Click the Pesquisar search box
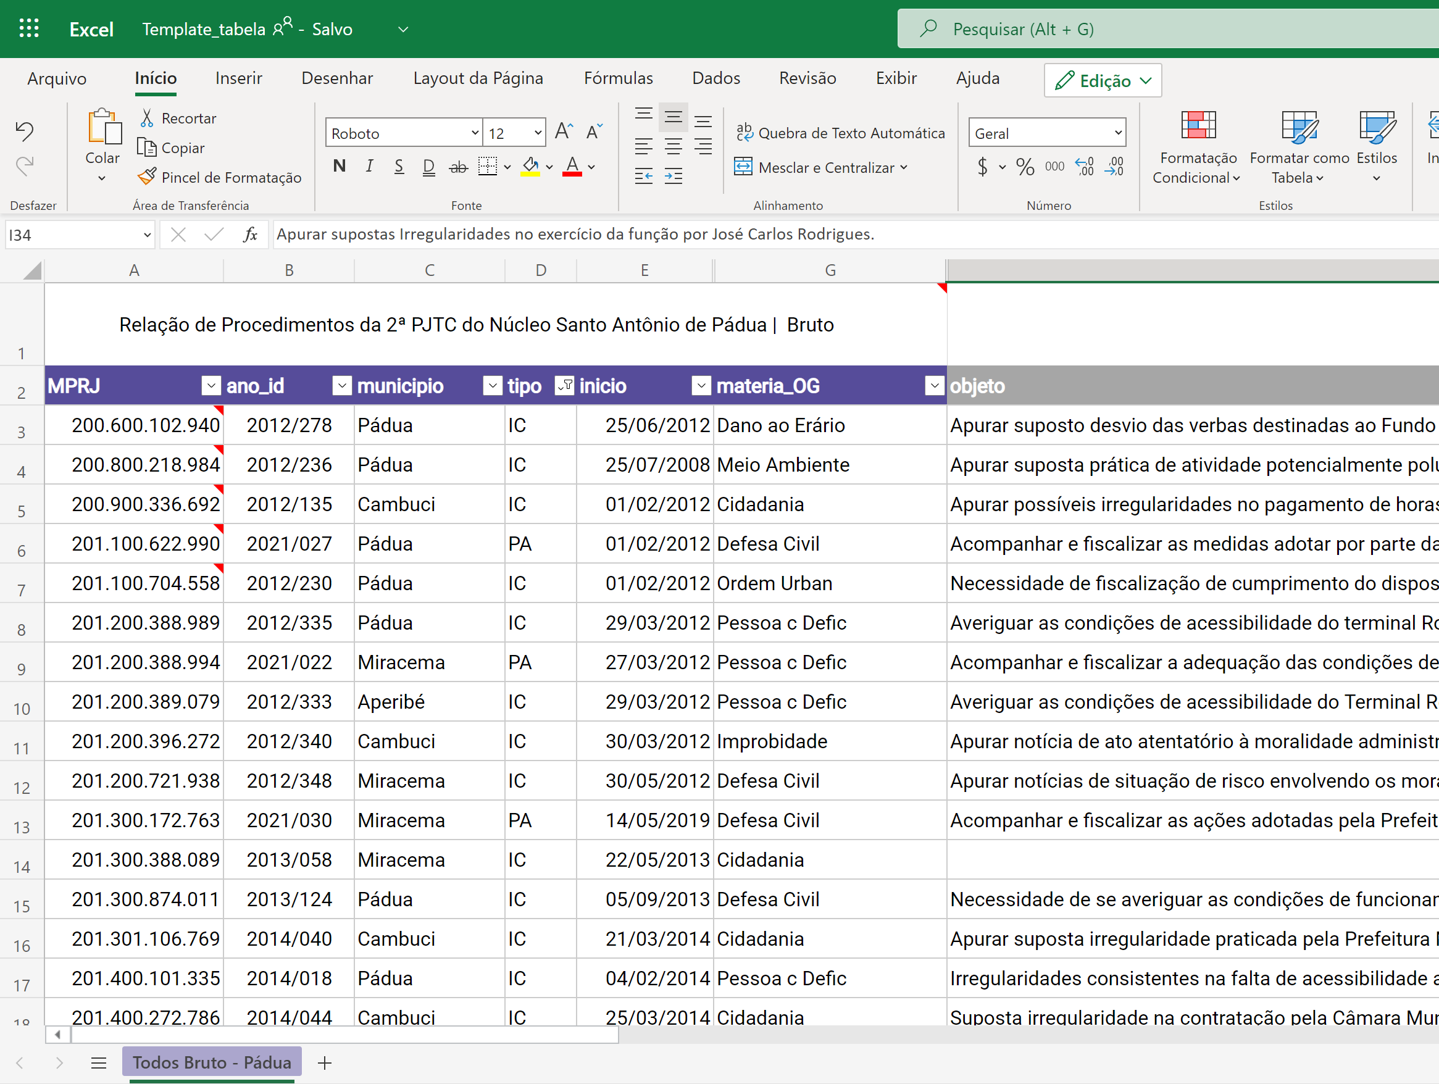Image resolution: width=1439 pixels, height=1084 pixels. (1169, 28)
